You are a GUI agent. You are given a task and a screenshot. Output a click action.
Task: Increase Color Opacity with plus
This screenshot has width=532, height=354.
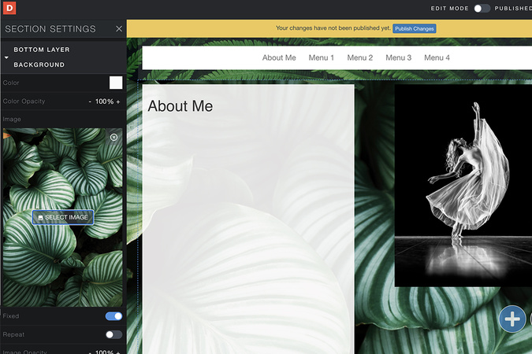(118, 101)
